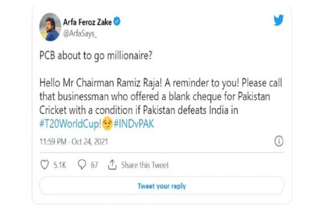Screen dimensions: 321x214
Task: Open the tweet info circle icon
Action: 278,142
